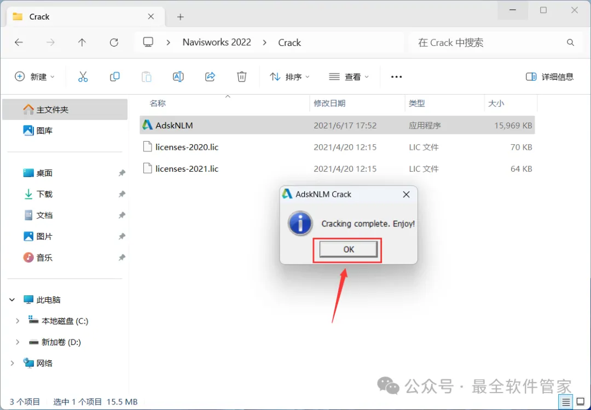The width and height of the screenshot is (591, 410).
Task: Sort by the 名称 column header
Action: (158, 103)
